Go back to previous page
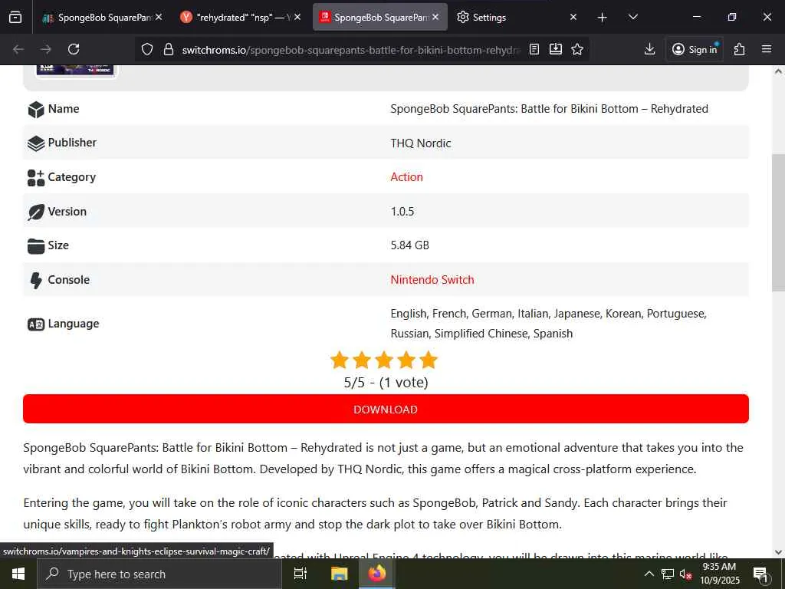The image size is (785, 589). pos(18,49)
